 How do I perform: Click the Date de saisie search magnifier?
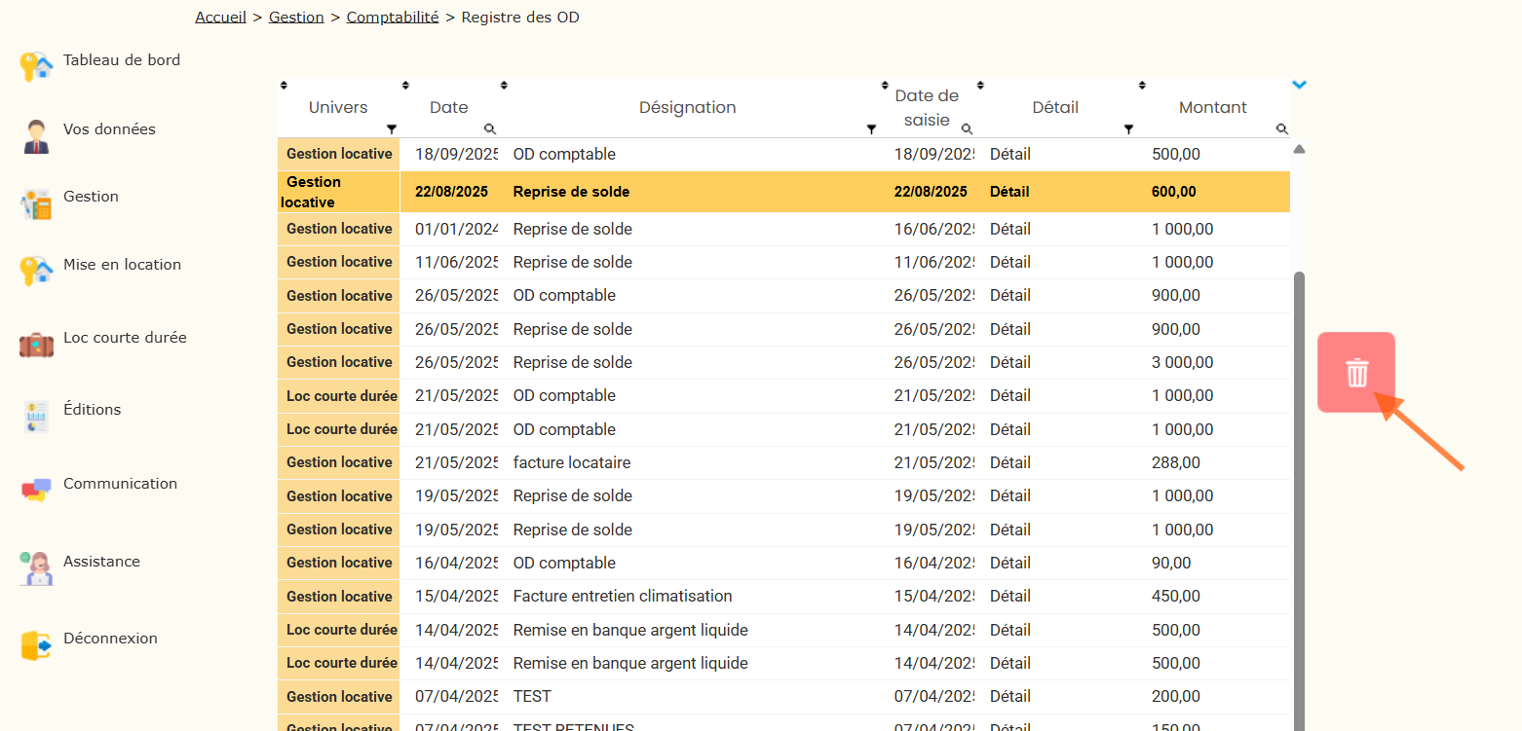coord(967,128)
